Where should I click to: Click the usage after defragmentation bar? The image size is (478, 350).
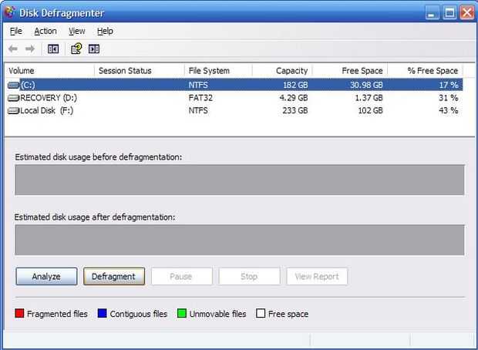(240, 240)
